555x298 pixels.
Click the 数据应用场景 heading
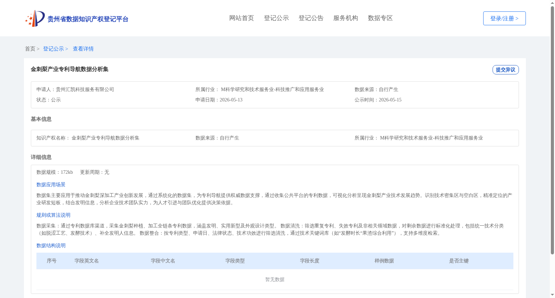coord(51,184)
